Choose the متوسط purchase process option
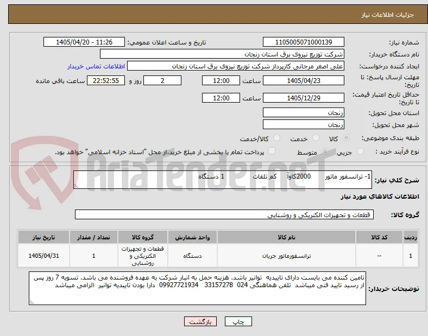Viewport: 428px width, 336px height. coord(325,151)
